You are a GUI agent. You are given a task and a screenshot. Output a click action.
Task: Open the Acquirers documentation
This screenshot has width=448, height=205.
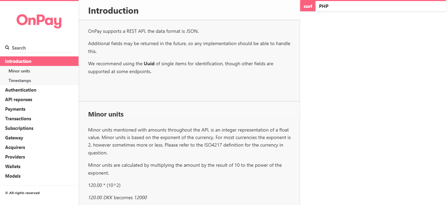(15, 147)
